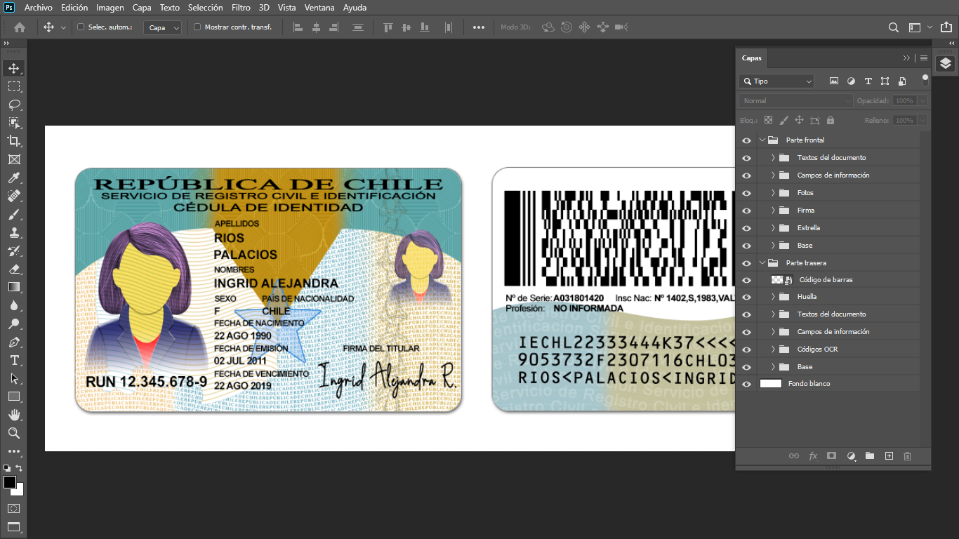
Task: Click the delete layer trash icon
Action: pos(907,456)
